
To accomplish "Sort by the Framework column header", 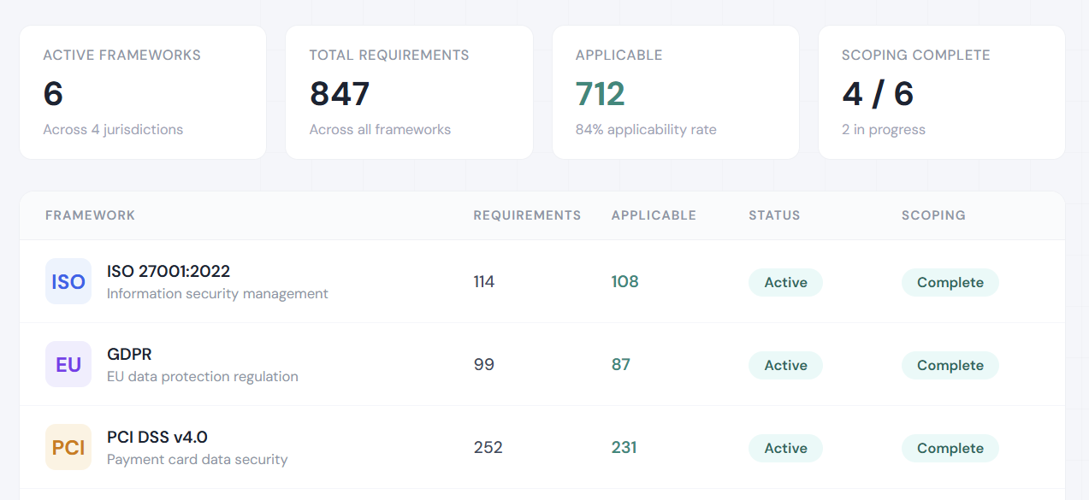I will 91,215.
